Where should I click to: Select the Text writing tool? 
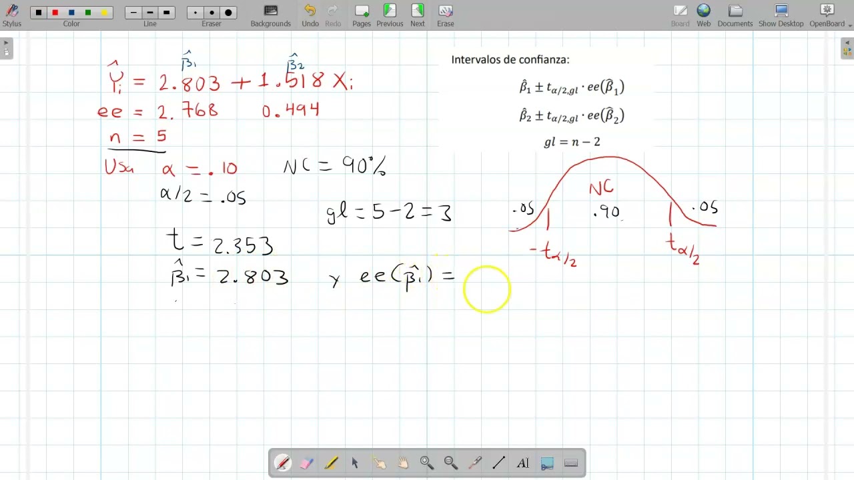[x=523, y=463]
